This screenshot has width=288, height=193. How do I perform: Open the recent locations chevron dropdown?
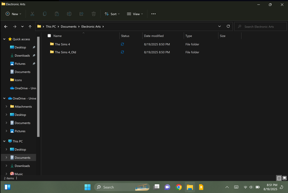(22, 26)
